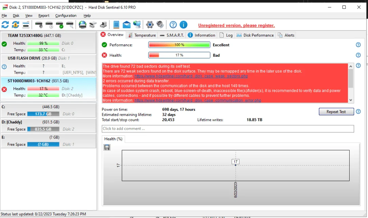This screenshot has height=218, width=368.
Task: Open the View menu
Action: pyautogui.click(x=29, y=15)
